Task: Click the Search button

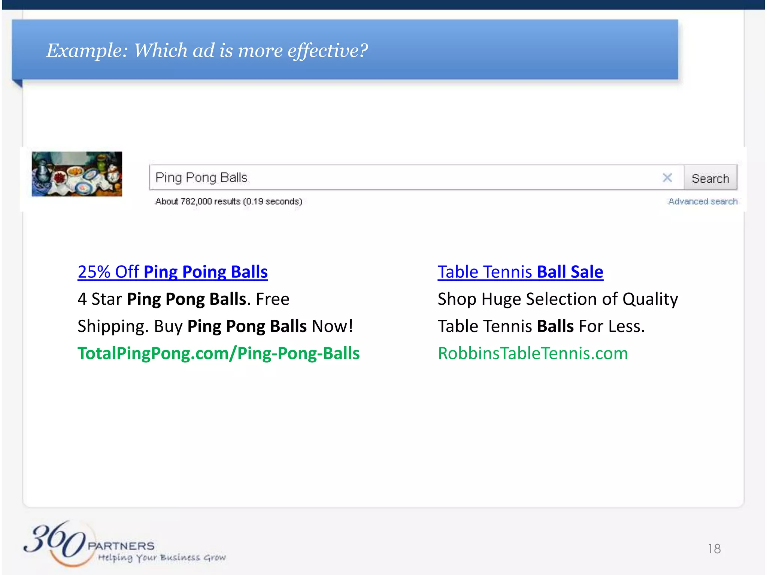Action: [x=710, y=178]
